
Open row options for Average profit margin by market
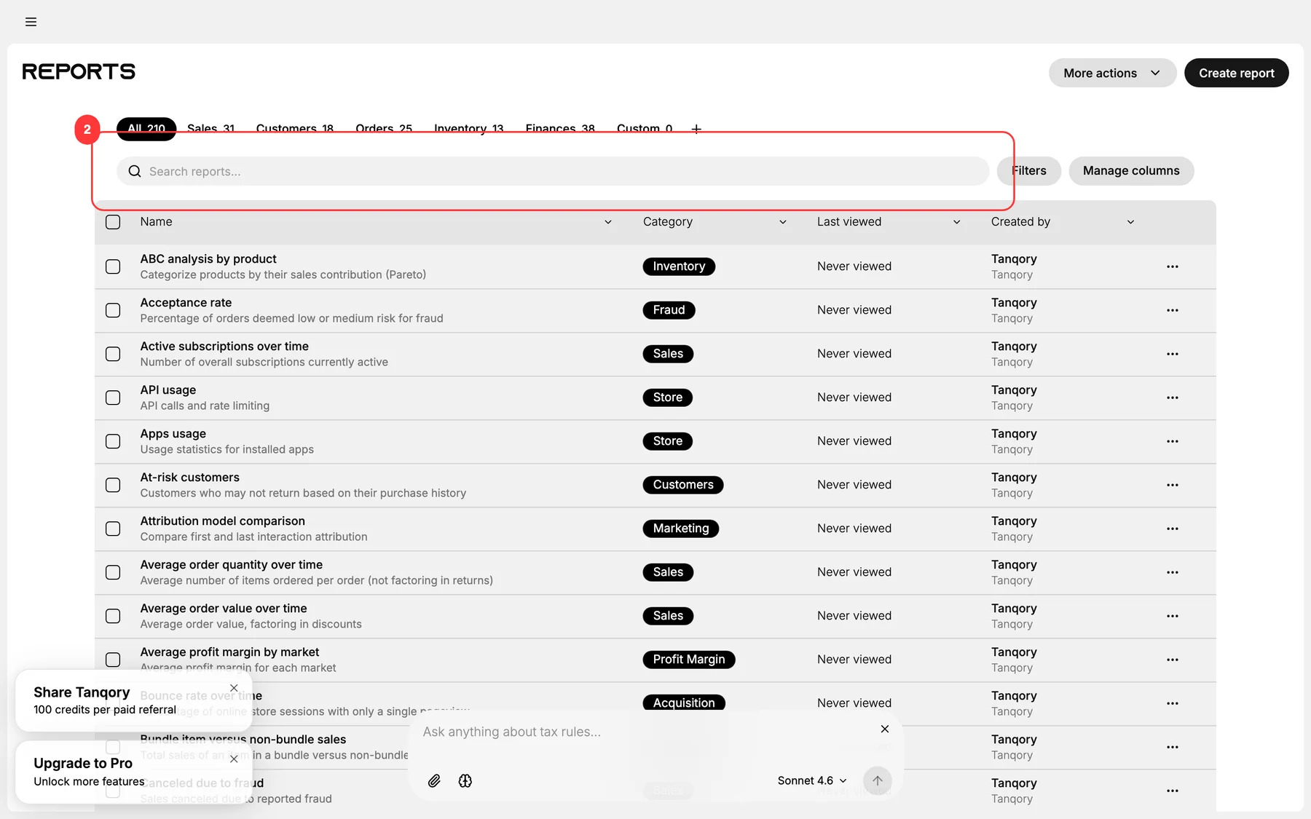(1172, 660)
